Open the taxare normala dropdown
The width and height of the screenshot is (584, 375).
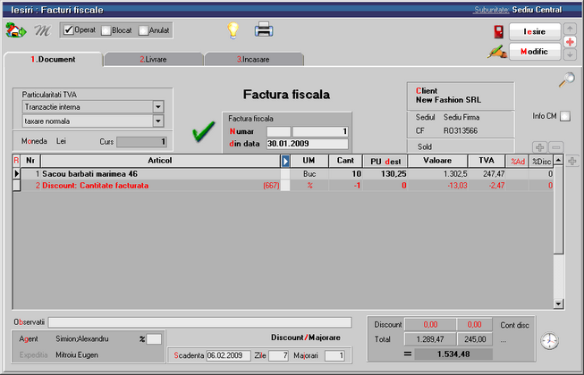point(158,121)
